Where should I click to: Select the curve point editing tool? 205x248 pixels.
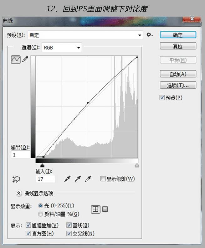16,59
